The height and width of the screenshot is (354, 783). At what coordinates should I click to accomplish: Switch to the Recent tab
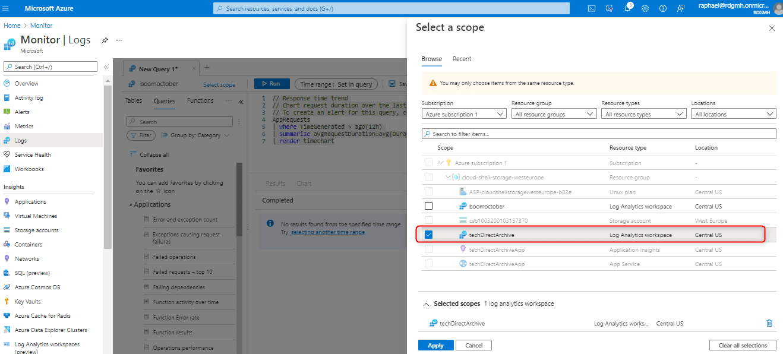click(x=462, y=59)
